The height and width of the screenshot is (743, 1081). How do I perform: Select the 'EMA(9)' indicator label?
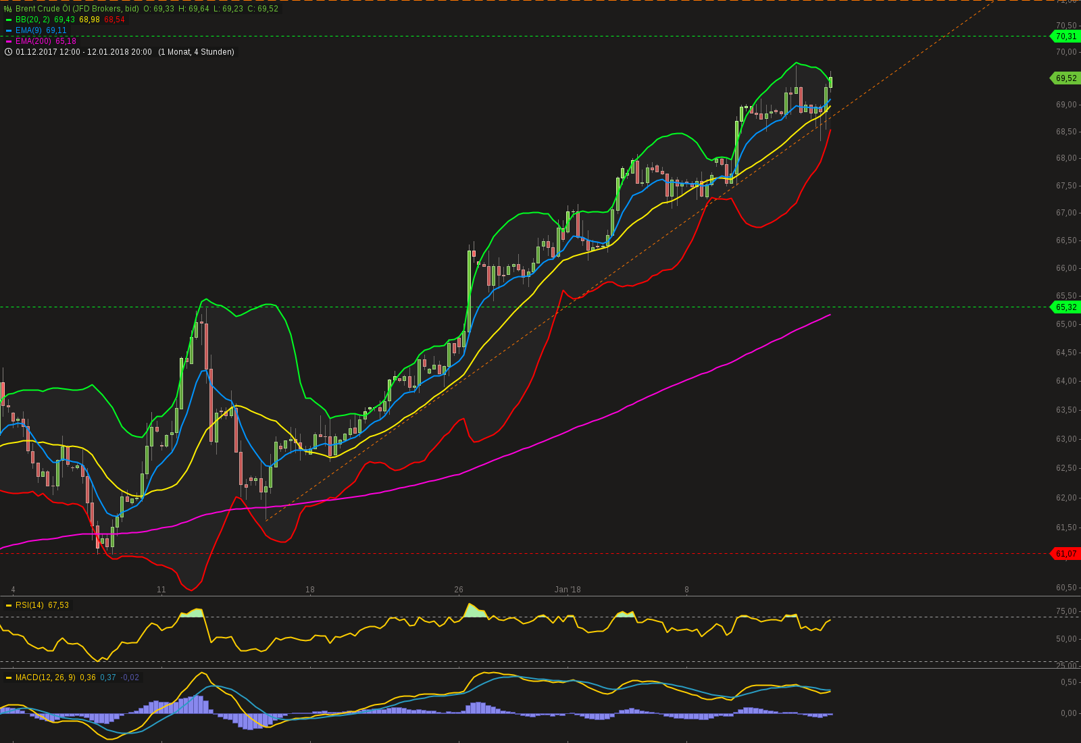coord(28,30)
